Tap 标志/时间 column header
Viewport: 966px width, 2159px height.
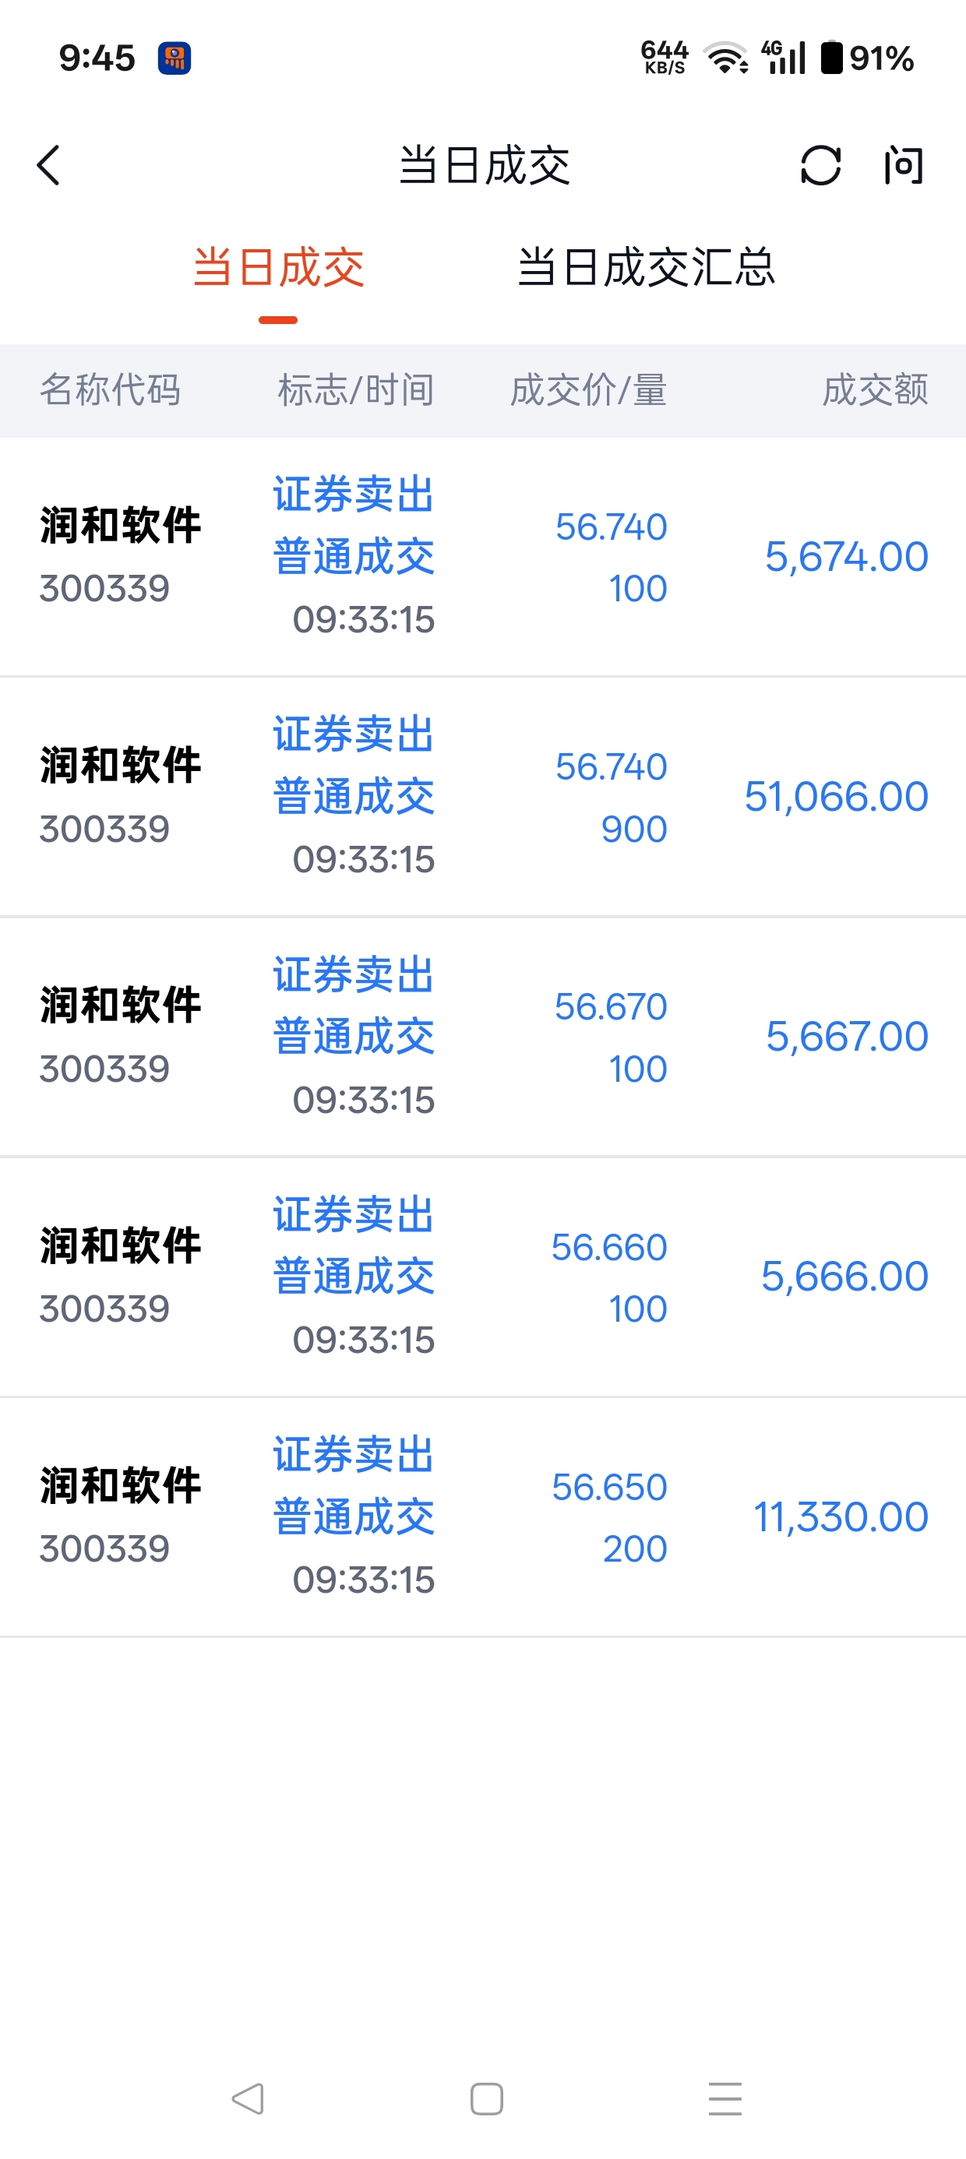pyautogui.click(x=355, y=389)
